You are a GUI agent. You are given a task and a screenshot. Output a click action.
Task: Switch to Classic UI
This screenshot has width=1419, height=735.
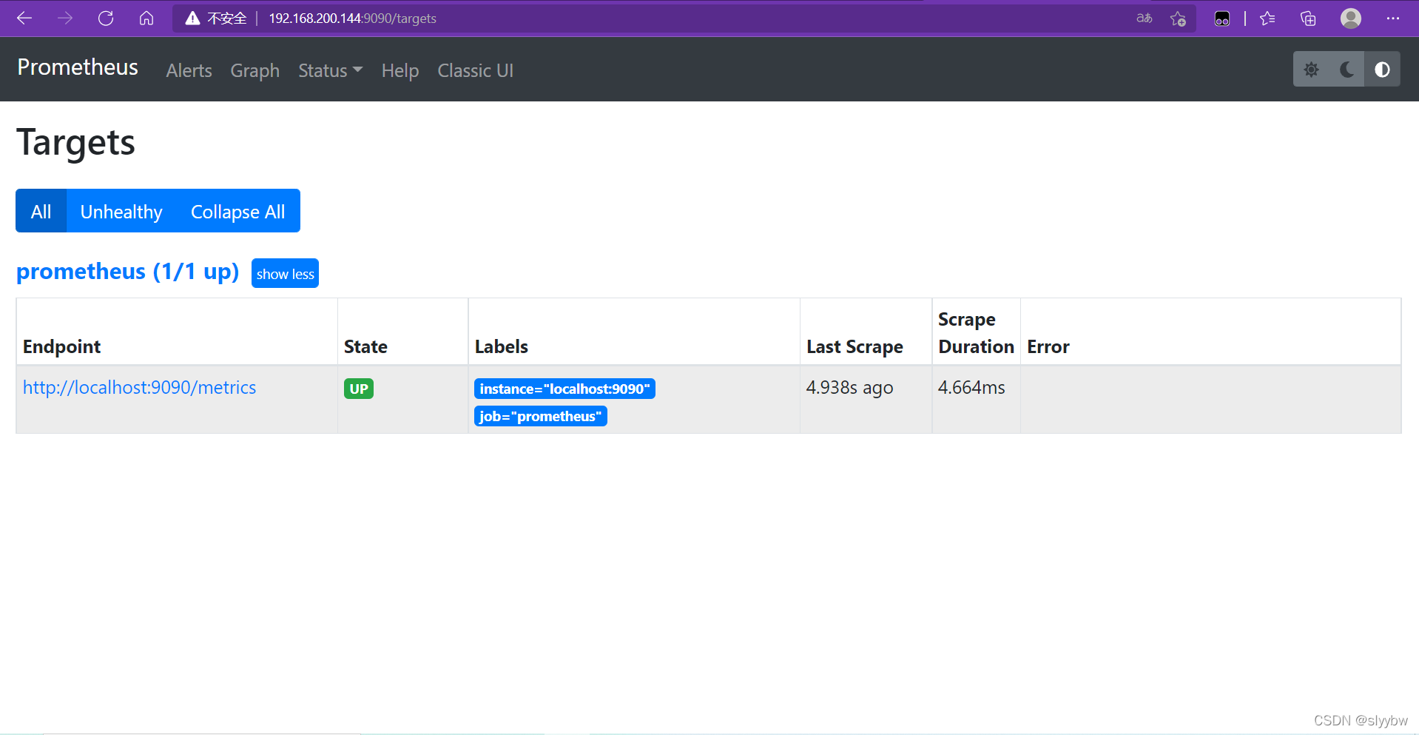coord(475,70)
